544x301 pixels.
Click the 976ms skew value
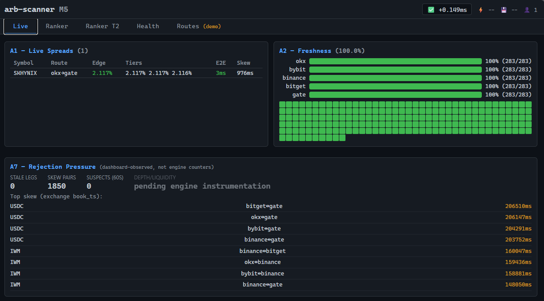click(x=245, y=73)
